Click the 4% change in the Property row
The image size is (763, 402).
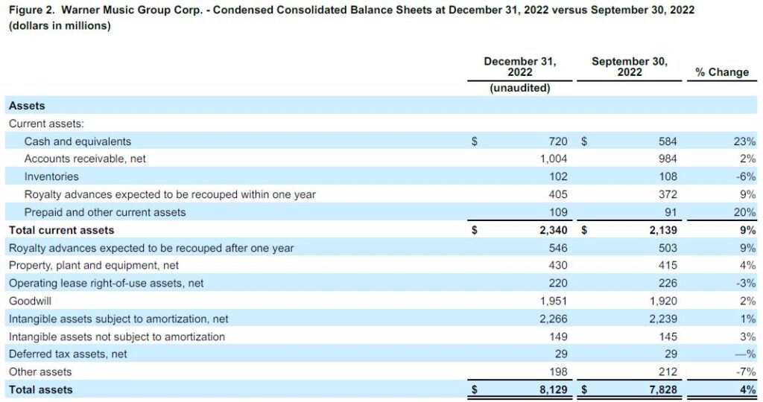tap(748, 266)
